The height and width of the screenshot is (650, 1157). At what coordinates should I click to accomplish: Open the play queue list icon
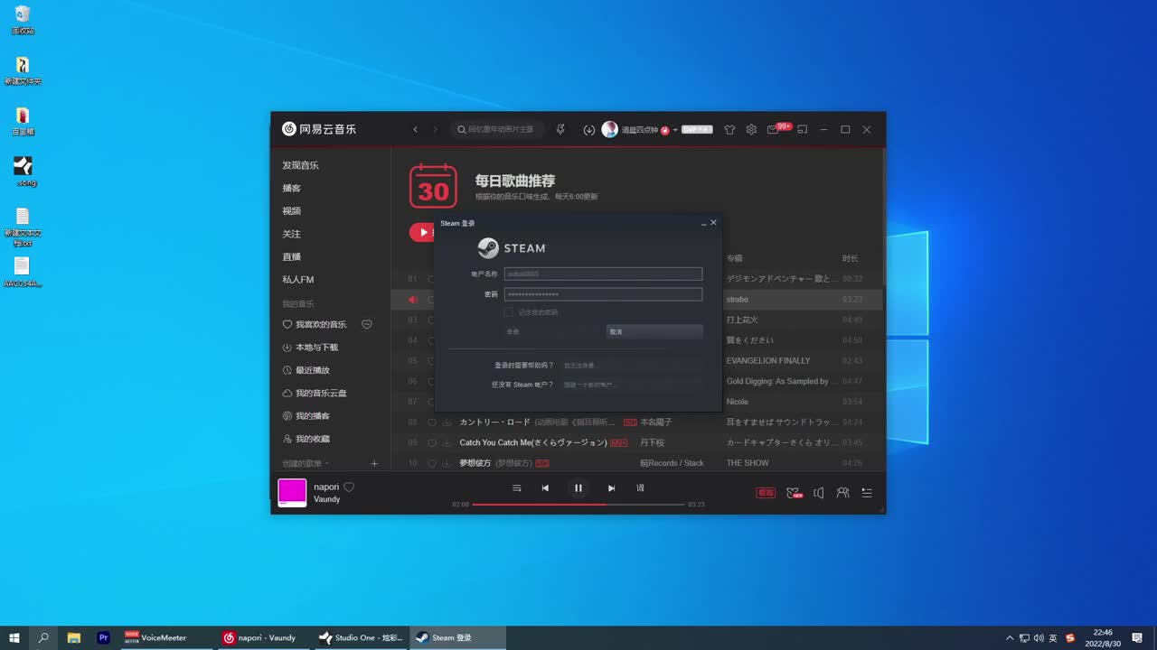(867, 493)
